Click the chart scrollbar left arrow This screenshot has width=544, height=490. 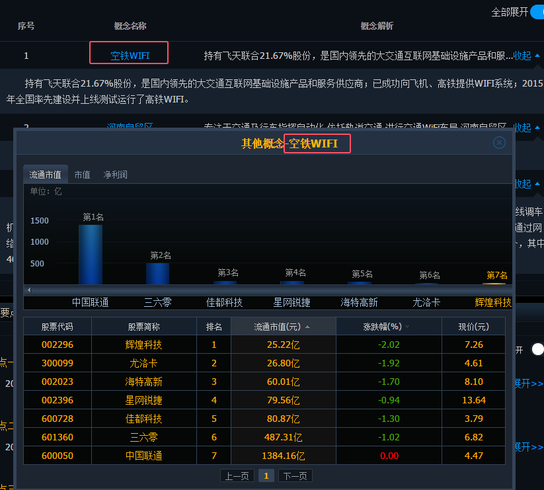[30, 290]
